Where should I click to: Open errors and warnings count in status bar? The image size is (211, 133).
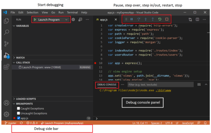32,123
